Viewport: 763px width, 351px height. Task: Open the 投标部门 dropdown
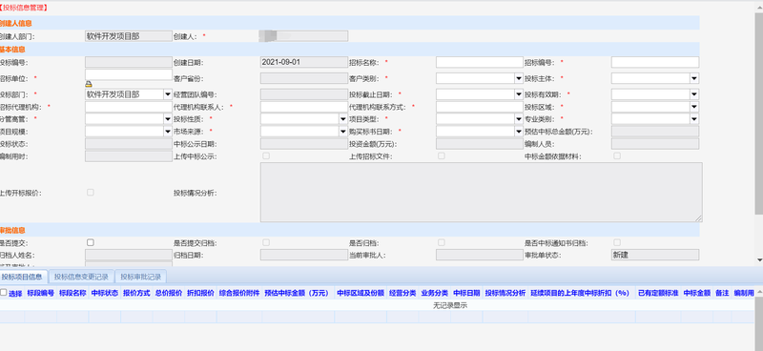click(168, 94)
